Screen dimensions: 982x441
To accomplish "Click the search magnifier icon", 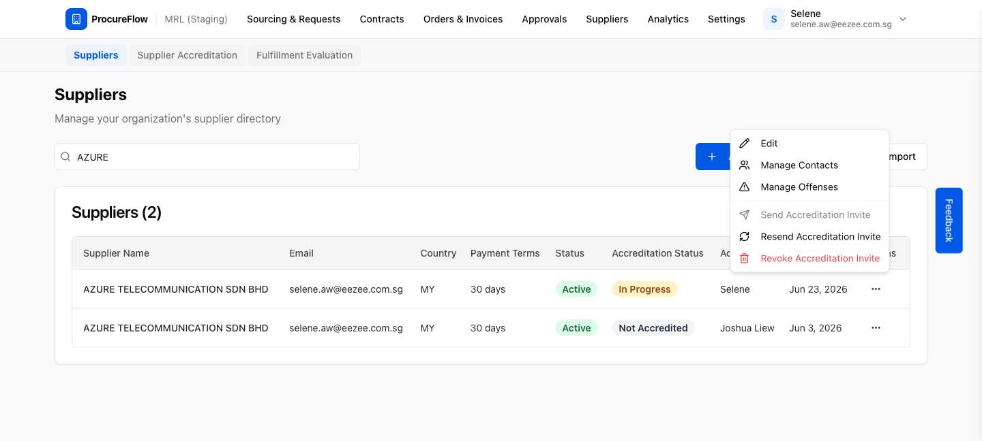I will click(x=65, y=157).
